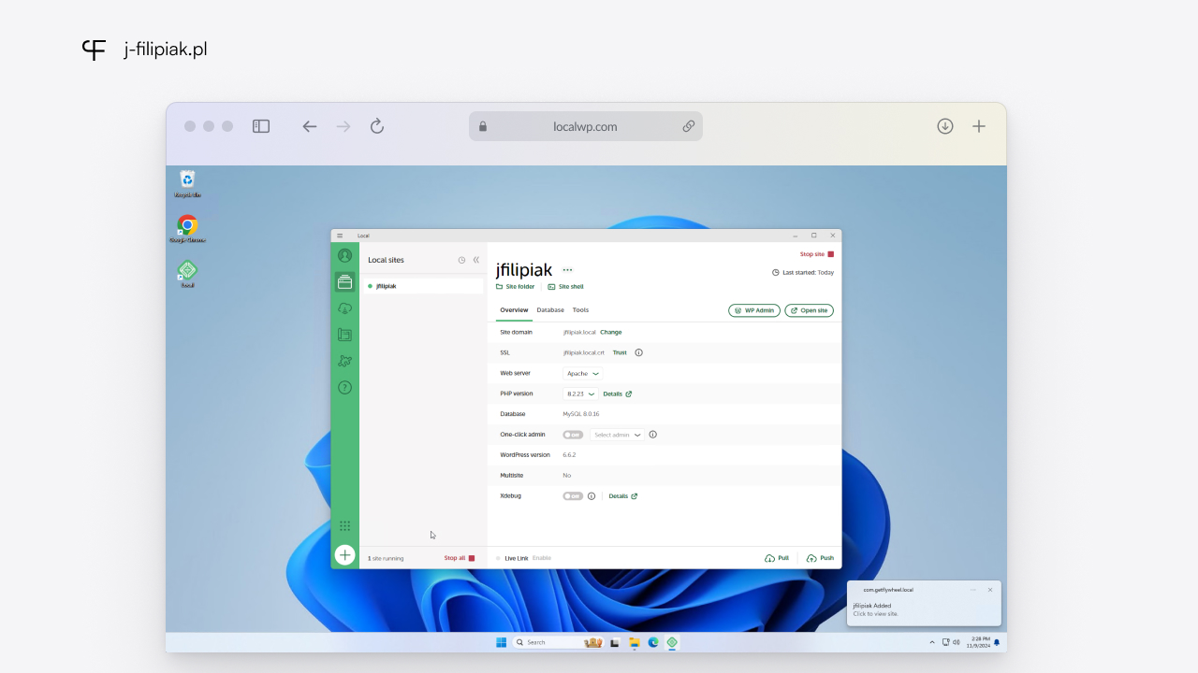This screenshot has width=1198, height=673.
Task: Open the Connect cloud icon in sidebar
Action: pyautogui.click(x=344, y=308)
